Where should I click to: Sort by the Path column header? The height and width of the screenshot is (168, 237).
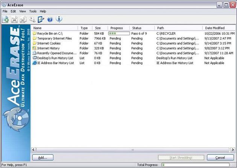tap(179, 28)
